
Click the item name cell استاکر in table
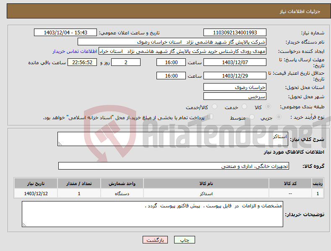(206, 193)
